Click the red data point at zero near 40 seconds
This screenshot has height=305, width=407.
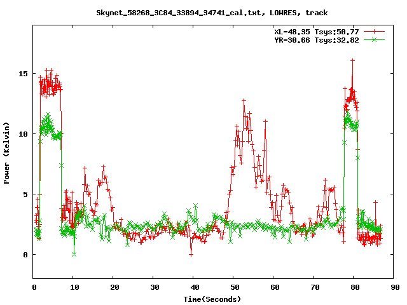coord(191,255)
